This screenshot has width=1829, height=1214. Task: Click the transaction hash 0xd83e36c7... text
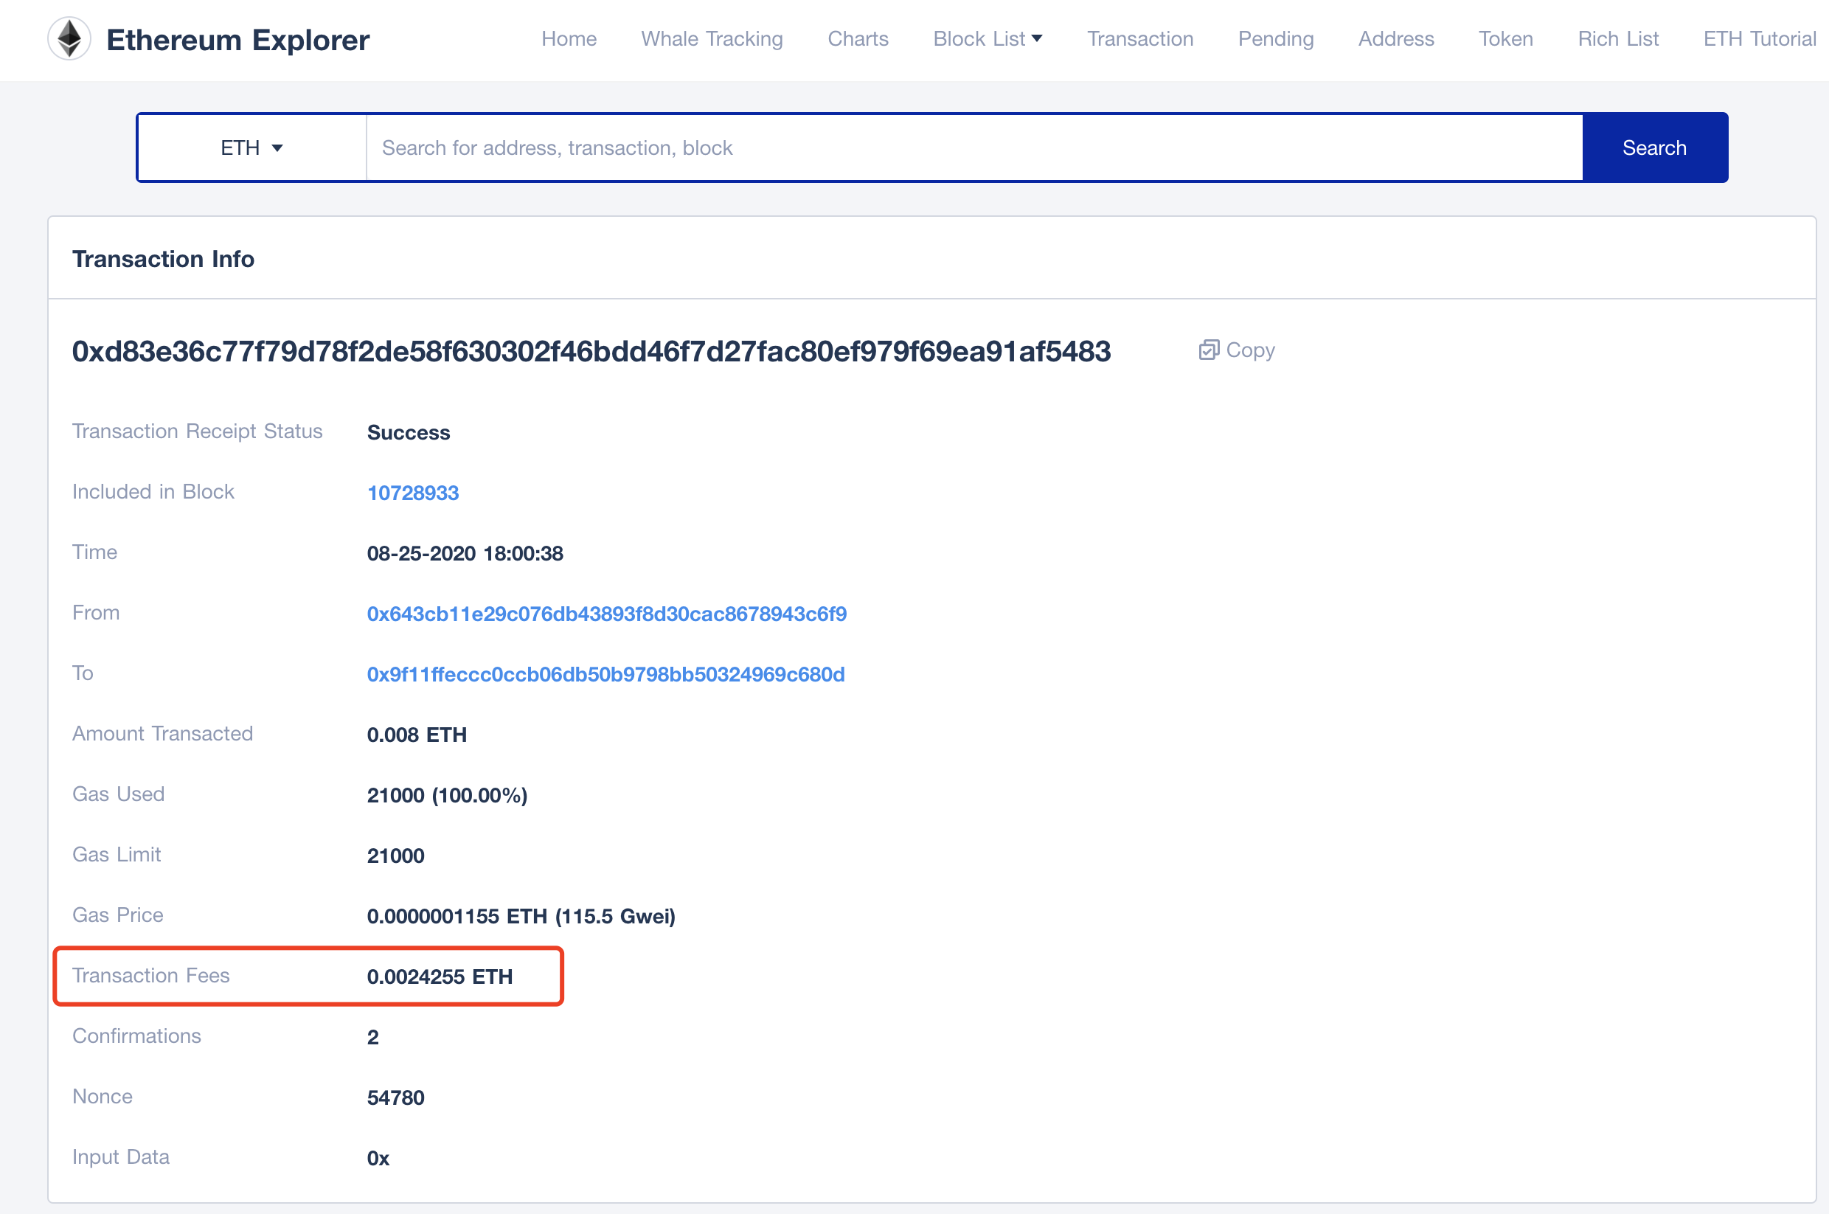pos(591,352)
